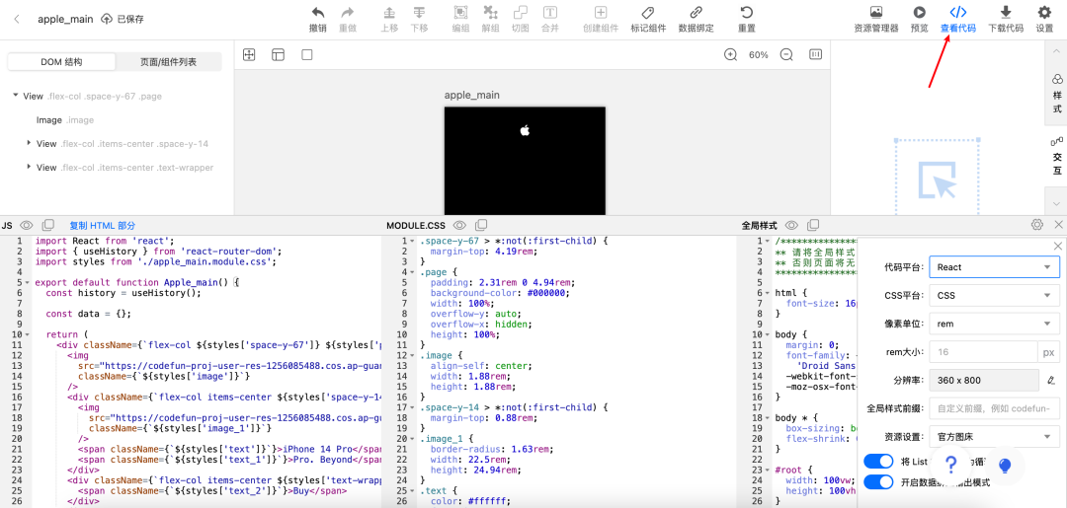Click 复制 HTML 部分 link
Screen dimensions: 1067x508
point(102,226)
